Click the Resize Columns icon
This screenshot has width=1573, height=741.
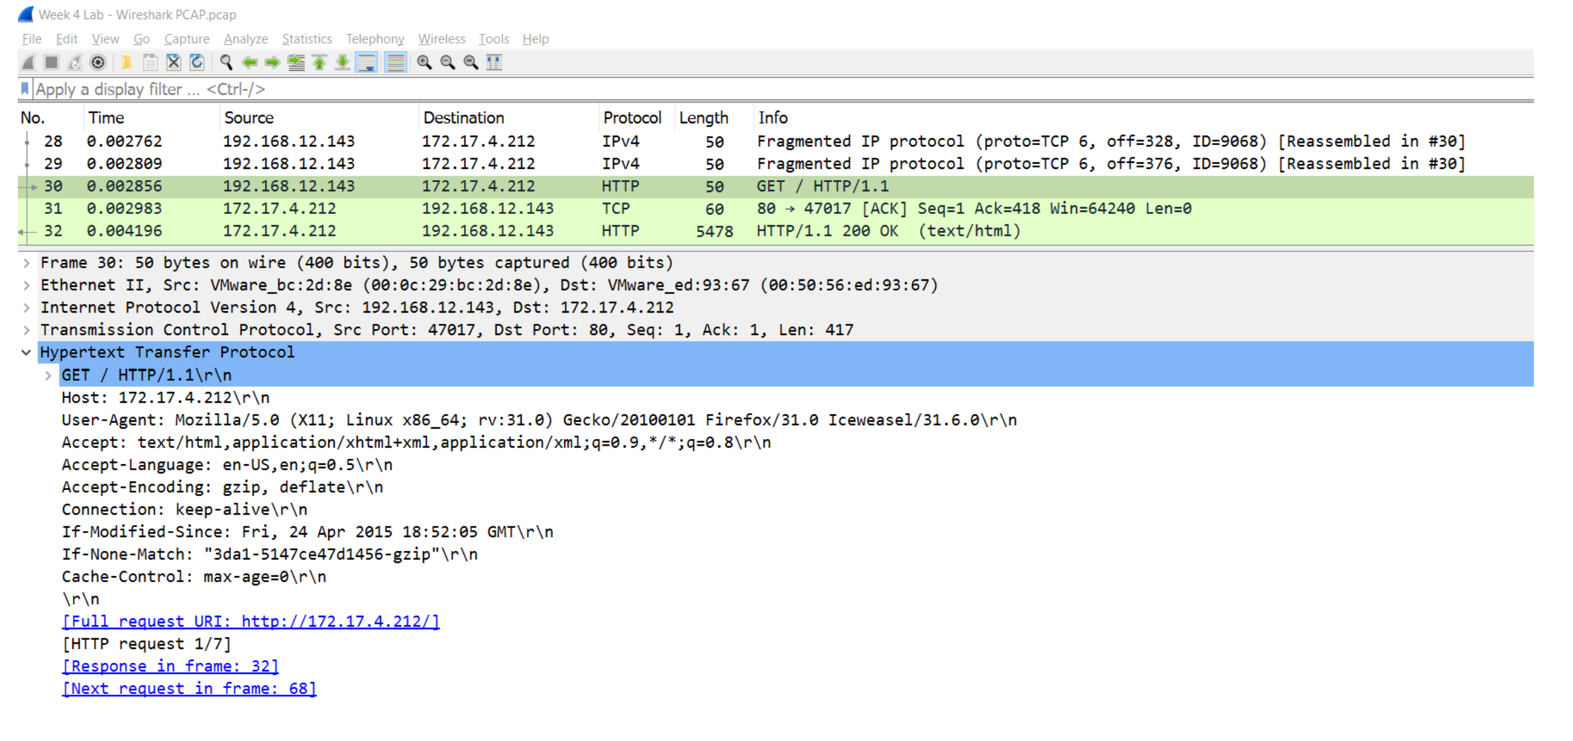coord(495,62)
